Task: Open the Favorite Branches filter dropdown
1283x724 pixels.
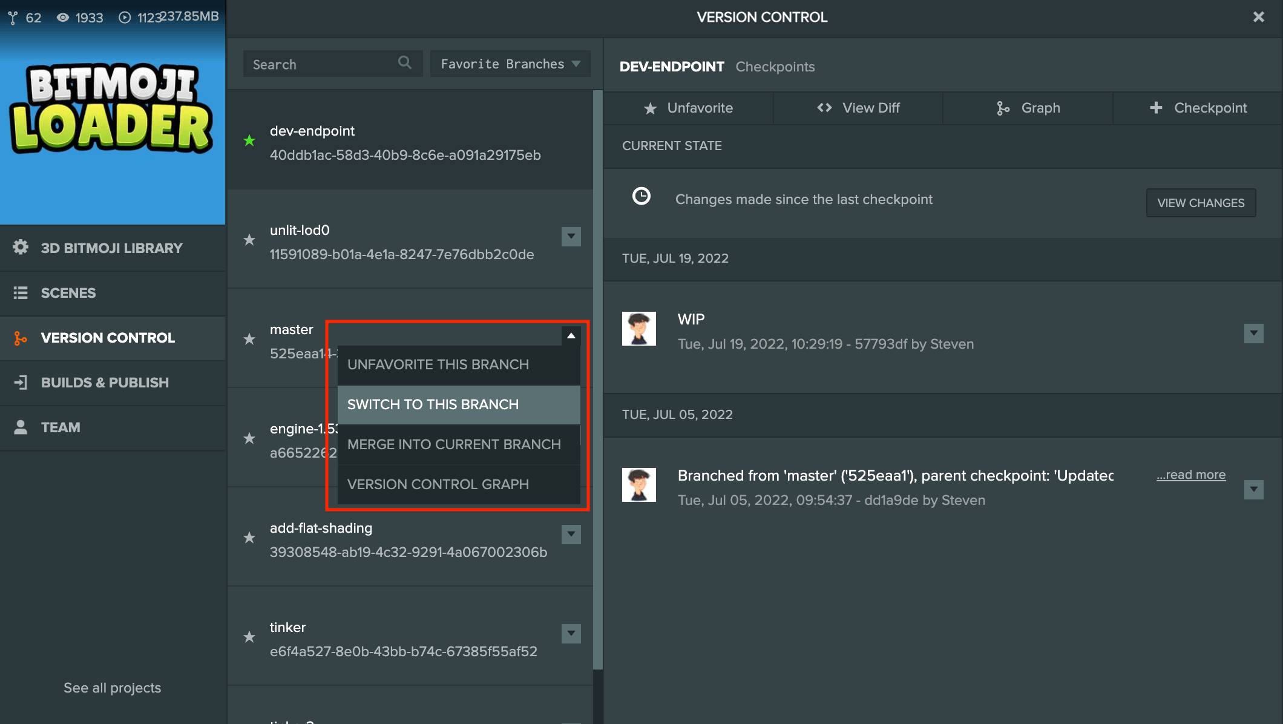Action: pos(510,64)
